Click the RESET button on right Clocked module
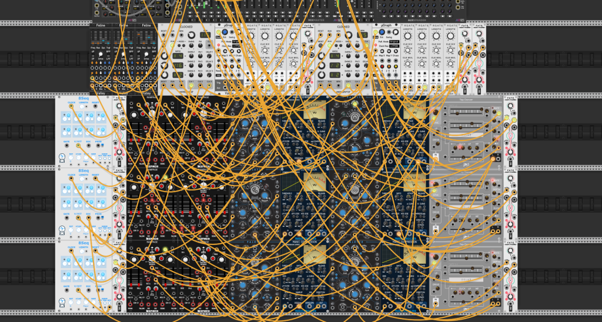 pyautogui.click(x=320, y=45)
